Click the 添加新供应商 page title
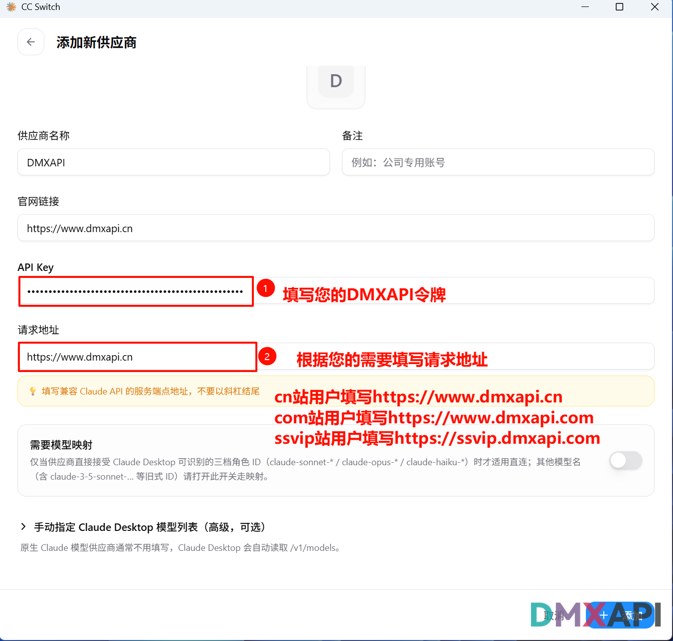 [97, 42]
